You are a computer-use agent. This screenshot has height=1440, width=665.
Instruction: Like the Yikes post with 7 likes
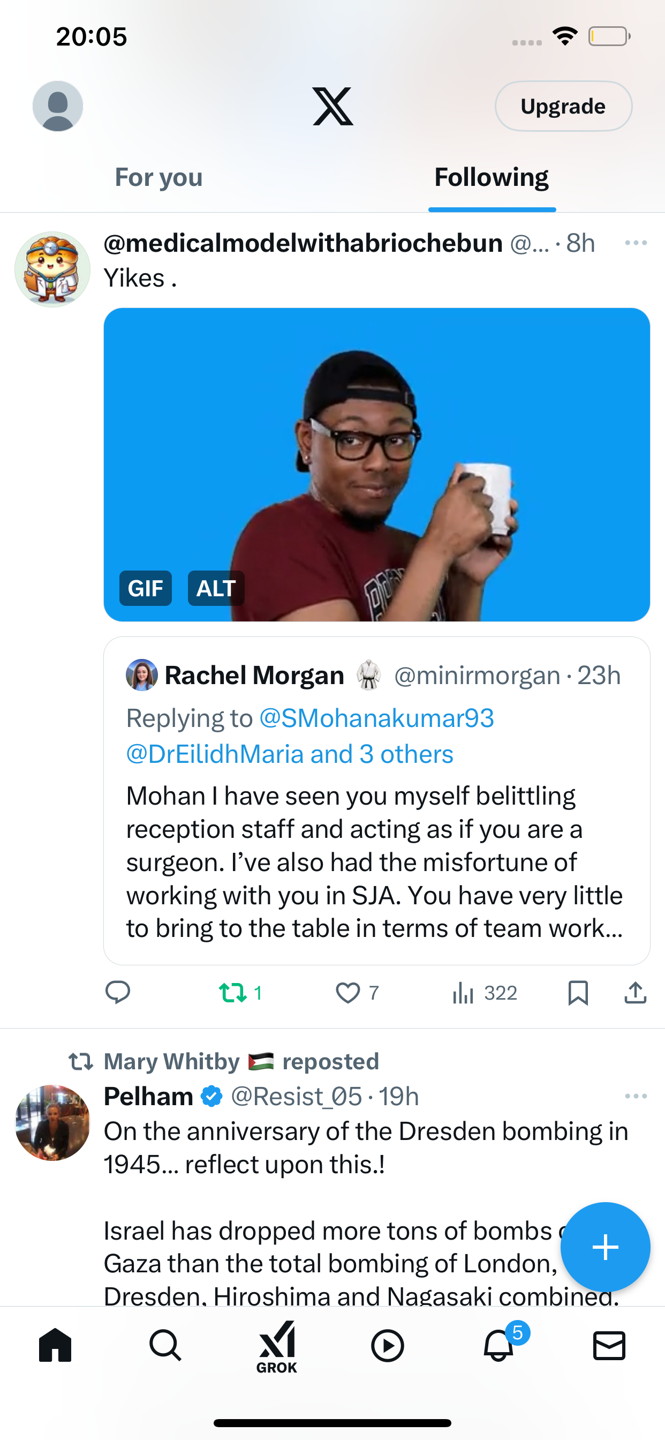point(357,993)
